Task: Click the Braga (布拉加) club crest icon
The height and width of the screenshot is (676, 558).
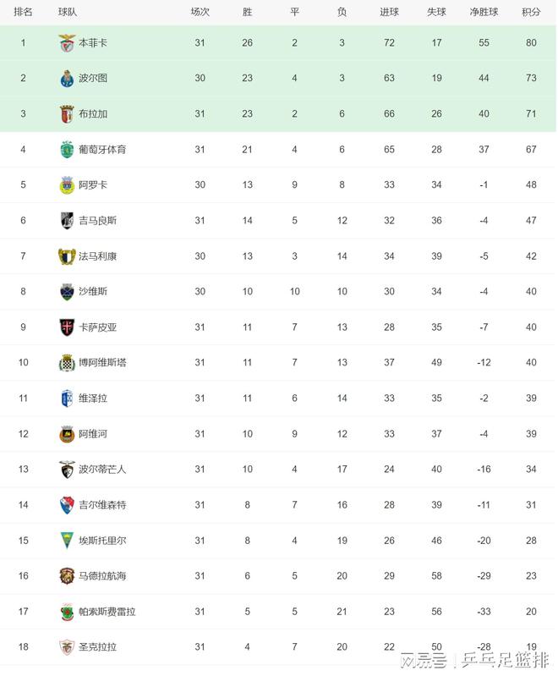Action: pyautogui.click(x=68, y=113)
